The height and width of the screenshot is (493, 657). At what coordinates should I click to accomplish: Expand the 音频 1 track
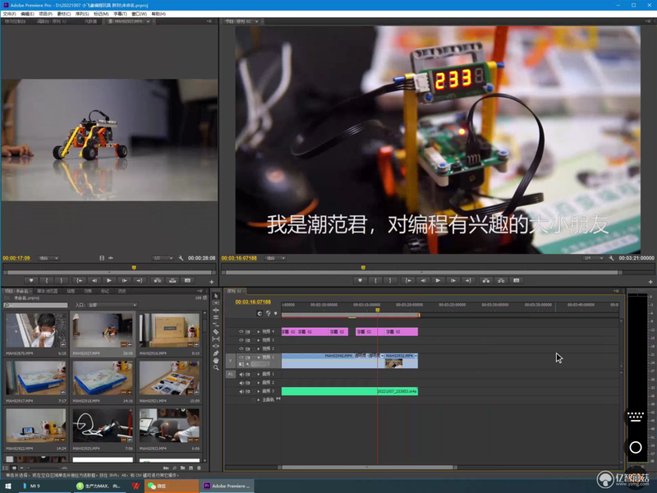click(x=259, y=375)
